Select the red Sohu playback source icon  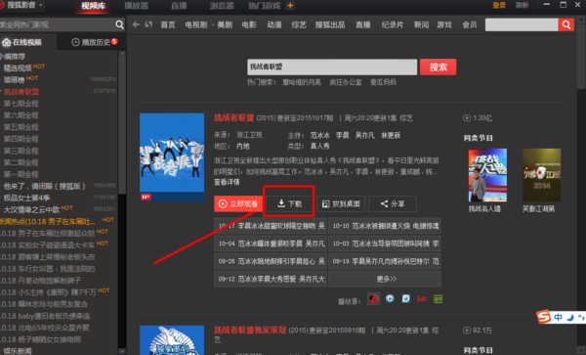[373, 298]
